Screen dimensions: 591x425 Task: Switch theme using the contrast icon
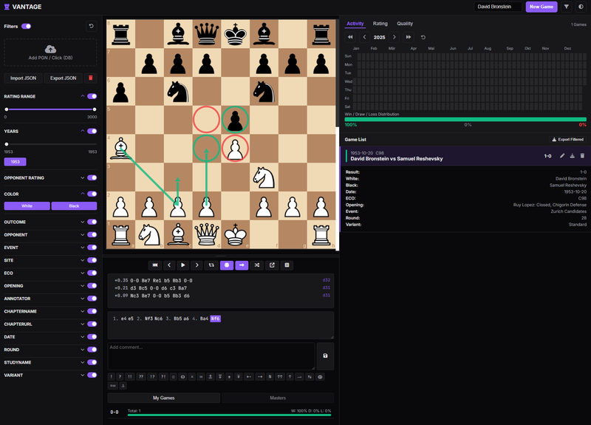pyautogui.click(x=581, y=7)
